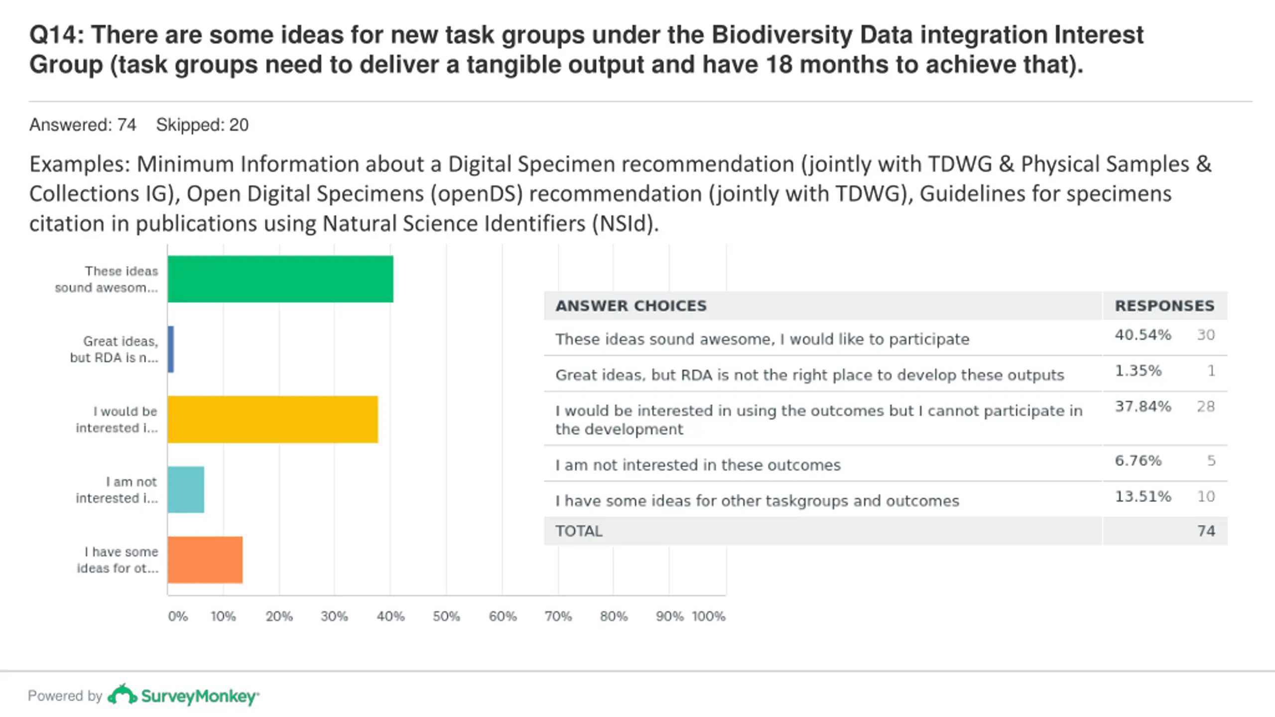Click the teal 'I am not interested' bar
This screenshot has height=717, width=1275.
pos(186,489)
